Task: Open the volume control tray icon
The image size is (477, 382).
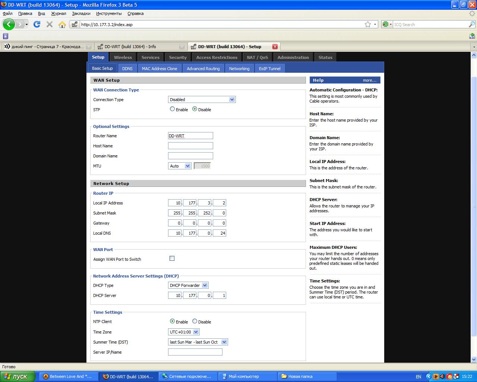Action: [442, 377]
